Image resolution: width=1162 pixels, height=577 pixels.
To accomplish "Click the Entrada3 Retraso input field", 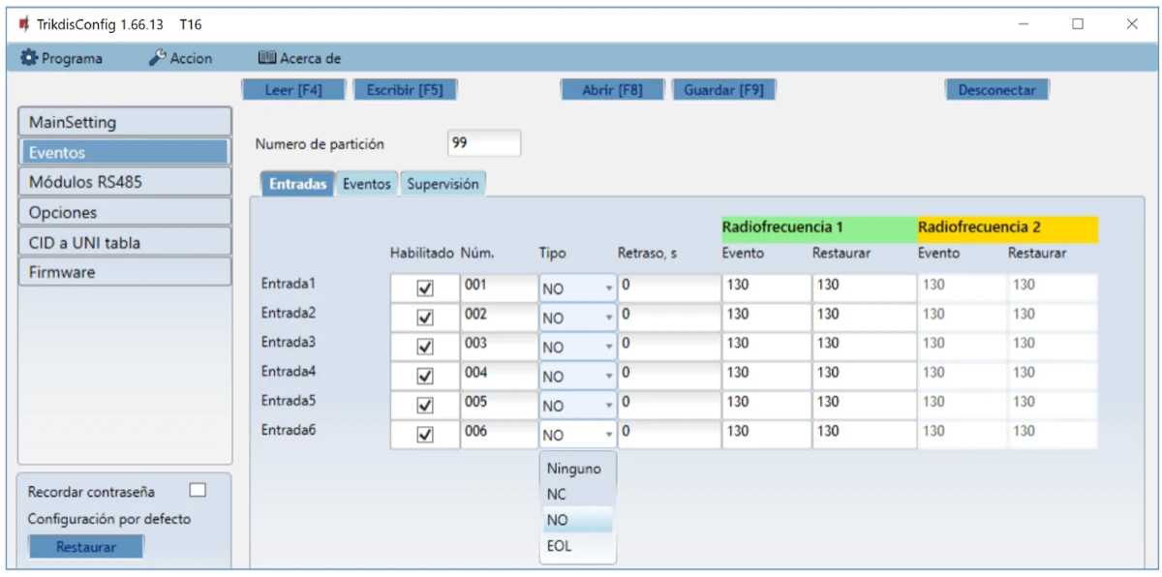I will (x=668, y=347).
